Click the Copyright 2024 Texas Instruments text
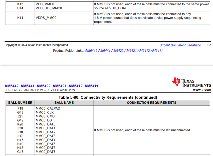Image resolution: width=213 pixels, height=156 pixels. [36, 45]
